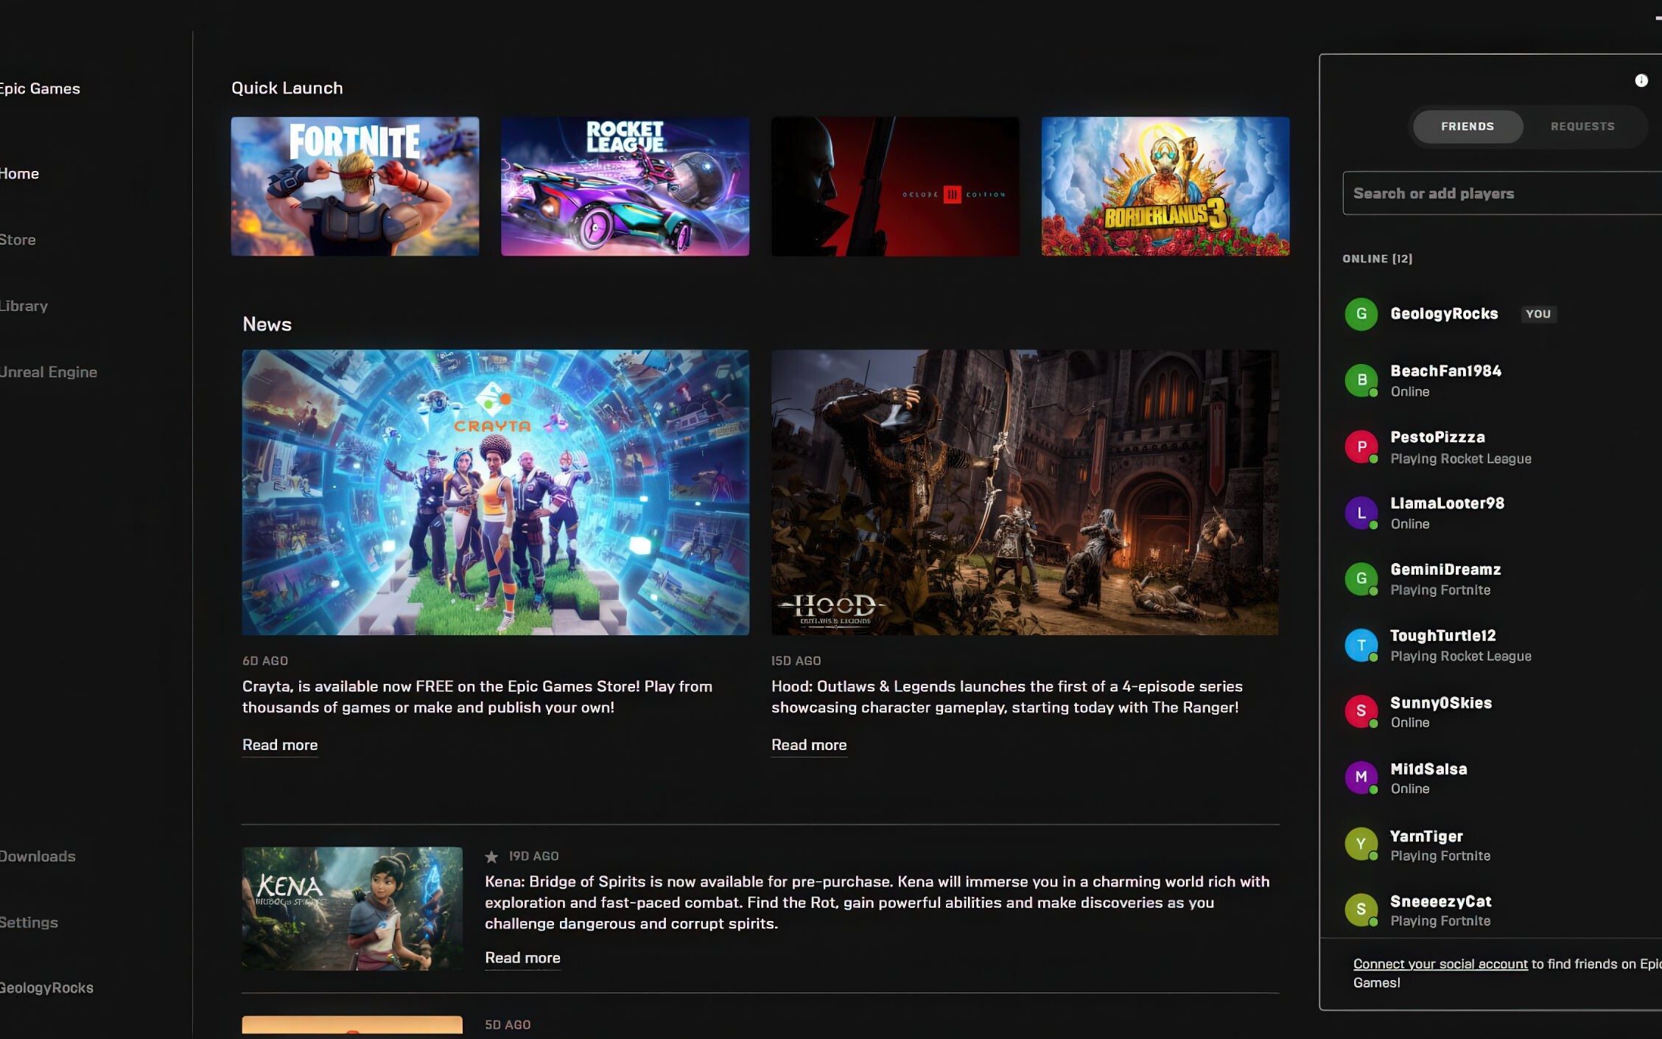Viewport: 1662px width, 1039px height.
Task: Open Downloads in the sidebar
Action: click(38, 856)
